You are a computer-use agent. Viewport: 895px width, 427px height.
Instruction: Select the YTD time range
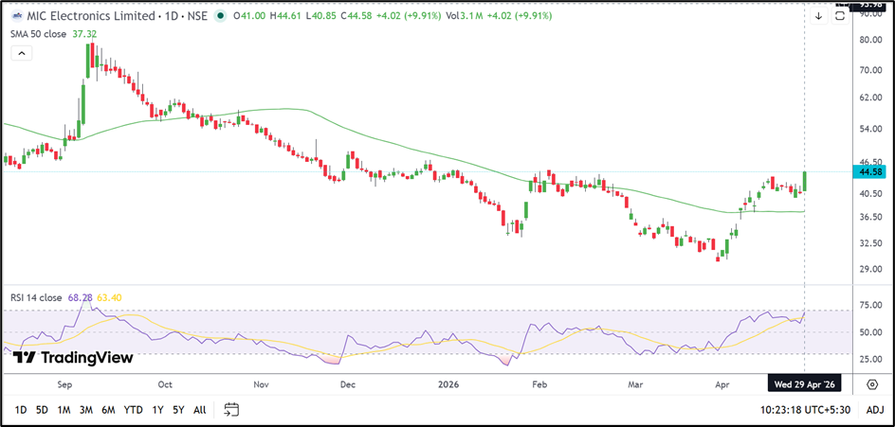click(x=133, y=410)
